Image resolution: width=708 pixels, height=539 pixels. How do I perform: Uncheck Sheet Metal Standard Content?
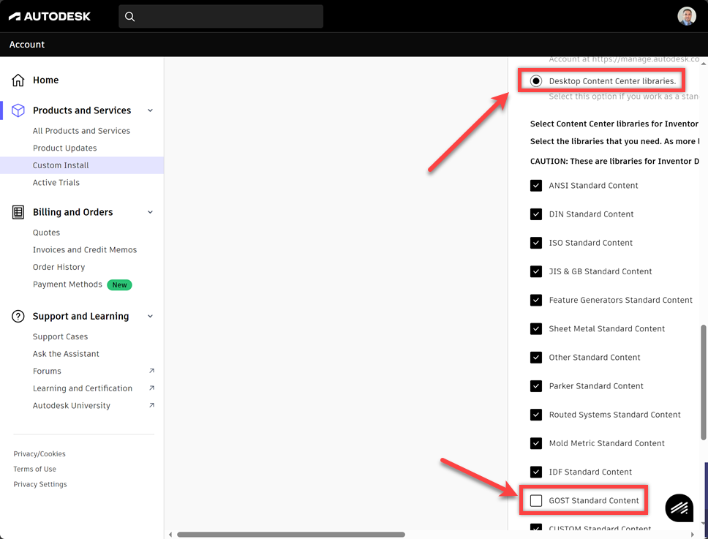[536, 328]
